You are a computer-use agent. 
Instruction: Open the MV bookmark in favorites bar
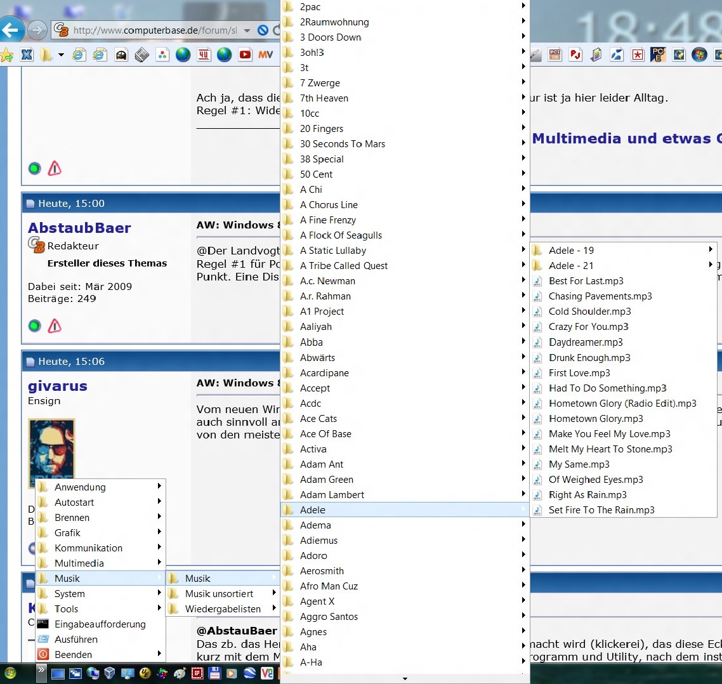266,55
